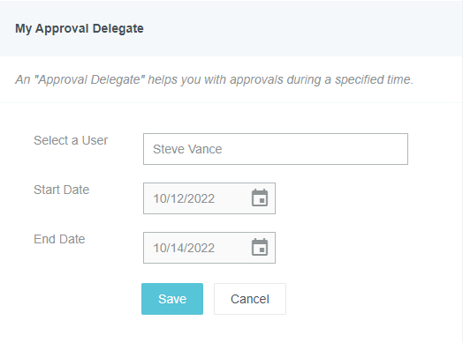463x343 pixels.
Task: Click the Start Date label
Action: (x=62, y=190)
